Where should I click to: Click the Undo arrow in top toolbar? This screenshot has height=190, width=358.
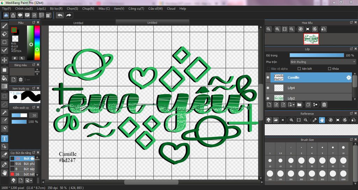(x=60, y=15)
